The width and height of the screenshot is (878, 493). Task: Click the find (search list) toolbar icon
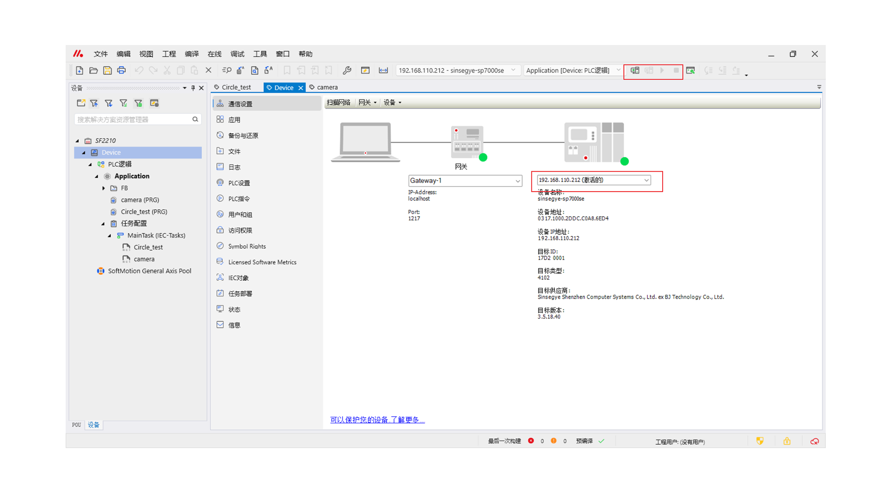(226, 70)
